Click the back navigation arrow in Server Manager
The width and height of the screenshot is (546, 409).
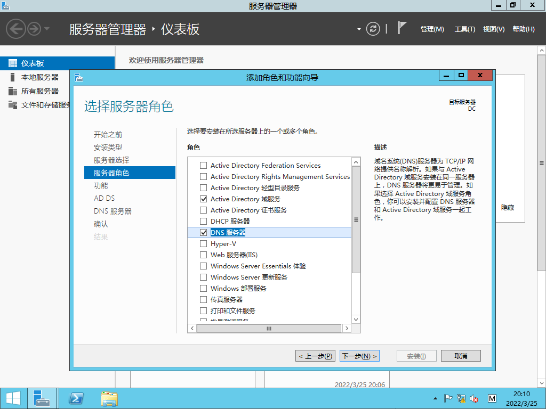15,29
